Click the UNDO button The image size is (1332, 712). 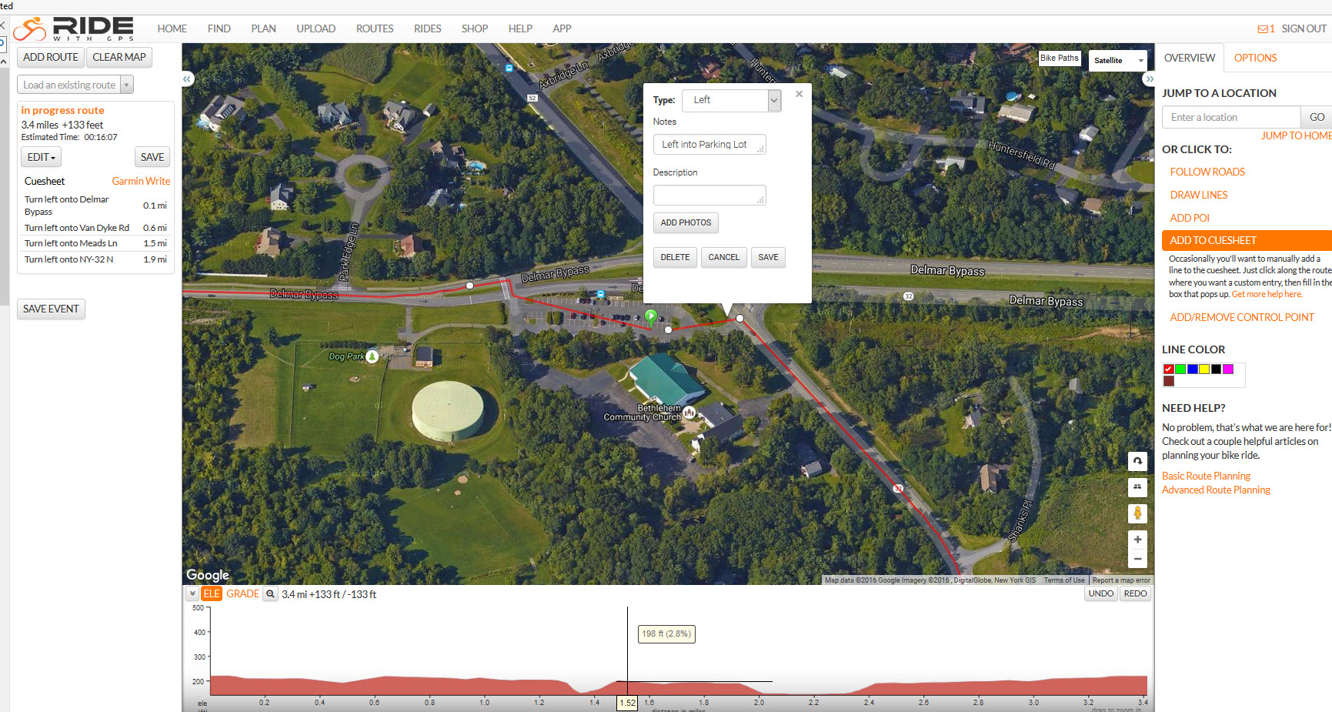1101,593
